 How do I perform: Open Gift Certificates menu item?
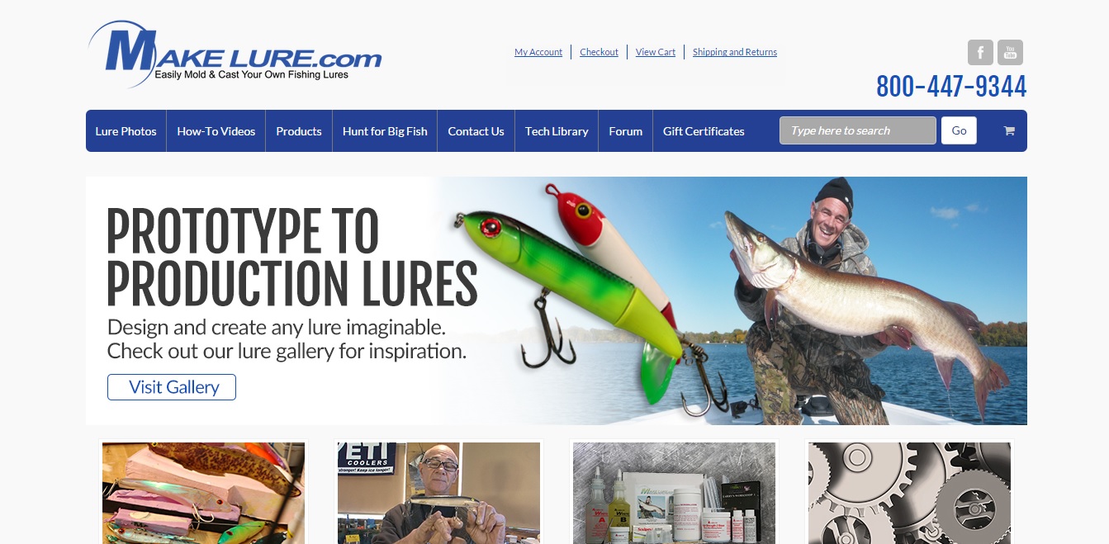pos(704,131)
